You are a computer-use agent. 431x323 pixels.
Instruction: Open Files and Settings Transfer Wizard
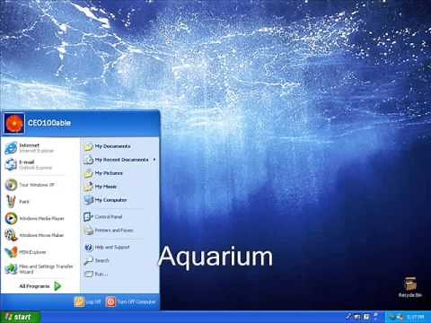click(x=40, y=268)
